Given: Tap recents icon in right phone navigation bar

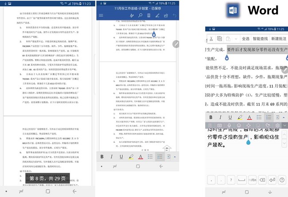Looking at the screenshot, I should [x=224, y=192].
